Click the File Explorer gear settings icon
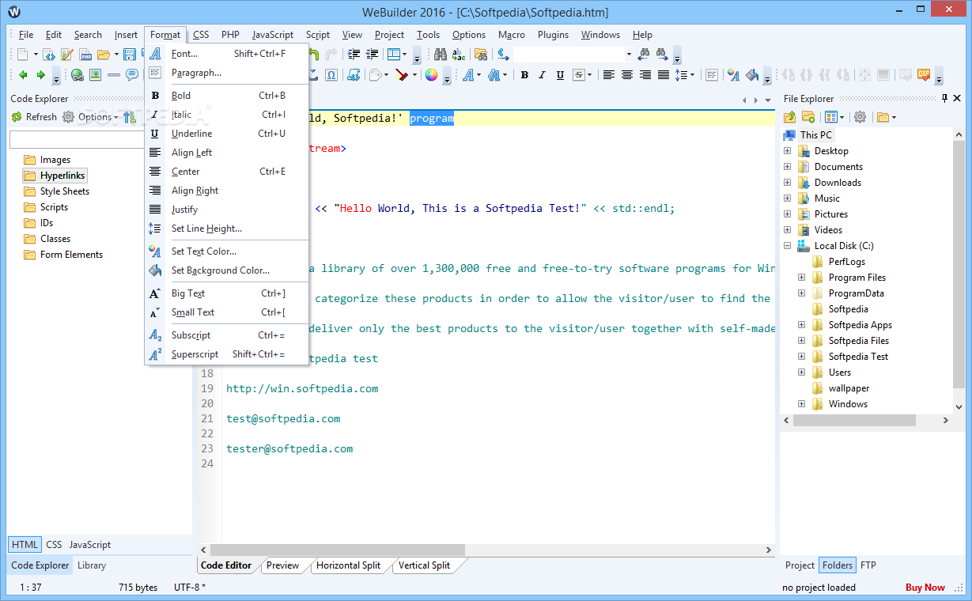972x601 pixels. [x=860, y=117]
